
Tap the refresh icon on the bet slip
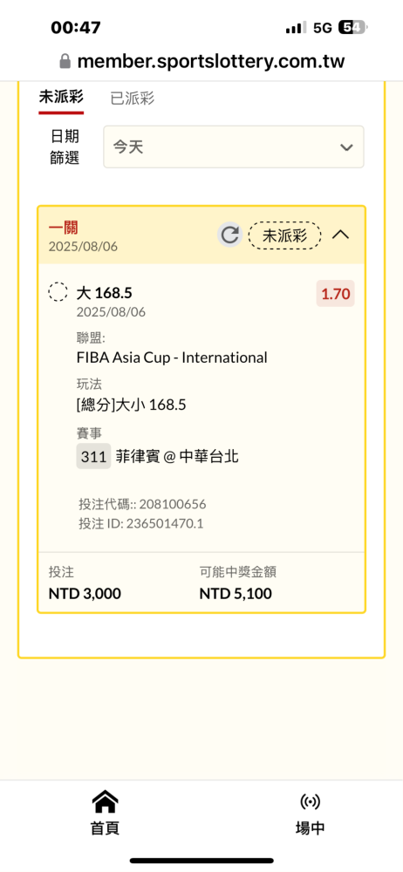click(x=229, y=235)
